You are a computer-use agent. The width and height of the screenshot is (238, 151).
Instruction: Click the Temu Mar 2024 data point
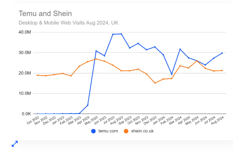[x=180, y=49]
